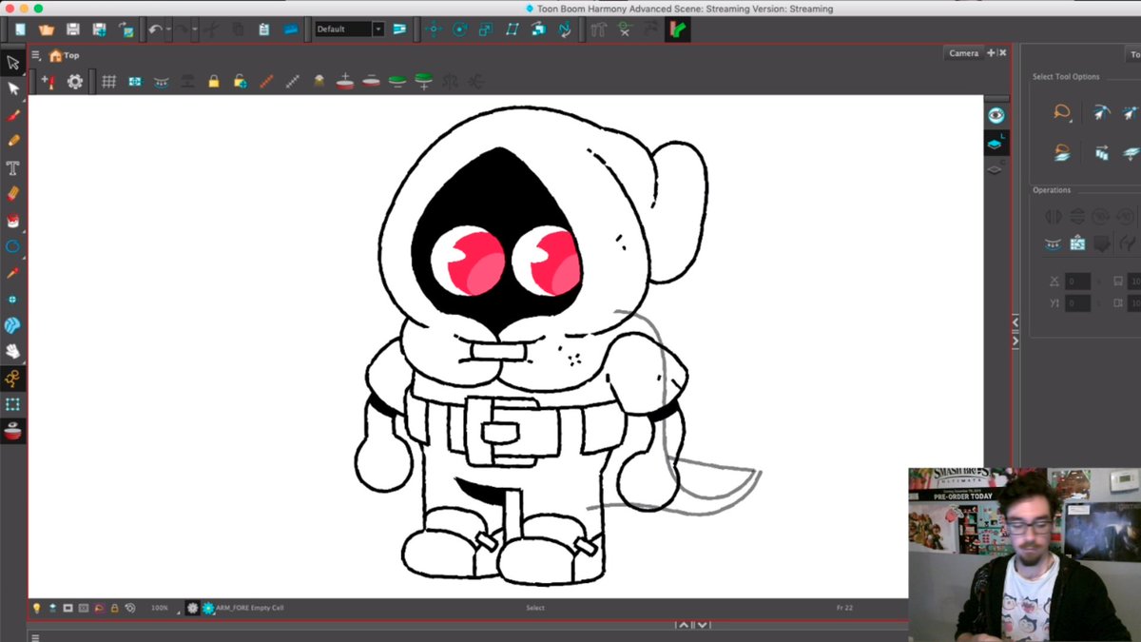
Task: Open the view settings gear icon
Action: pyautogui.click(x=75, y=82)
